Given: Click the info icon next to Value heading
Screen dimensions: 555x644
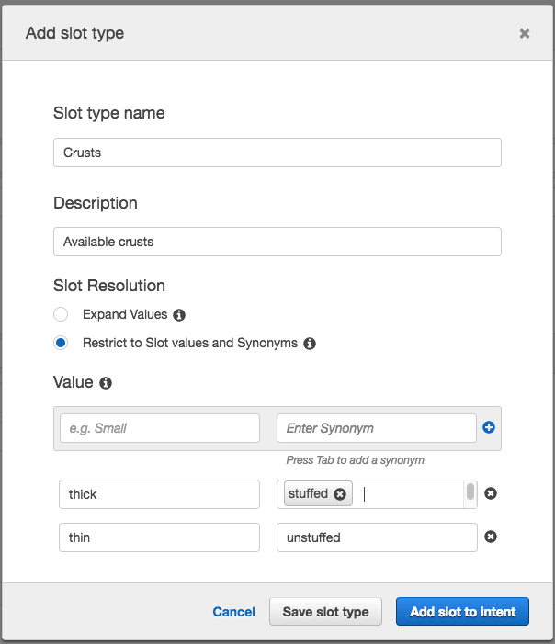Looking at the screenshot, I should click(106, 383).
